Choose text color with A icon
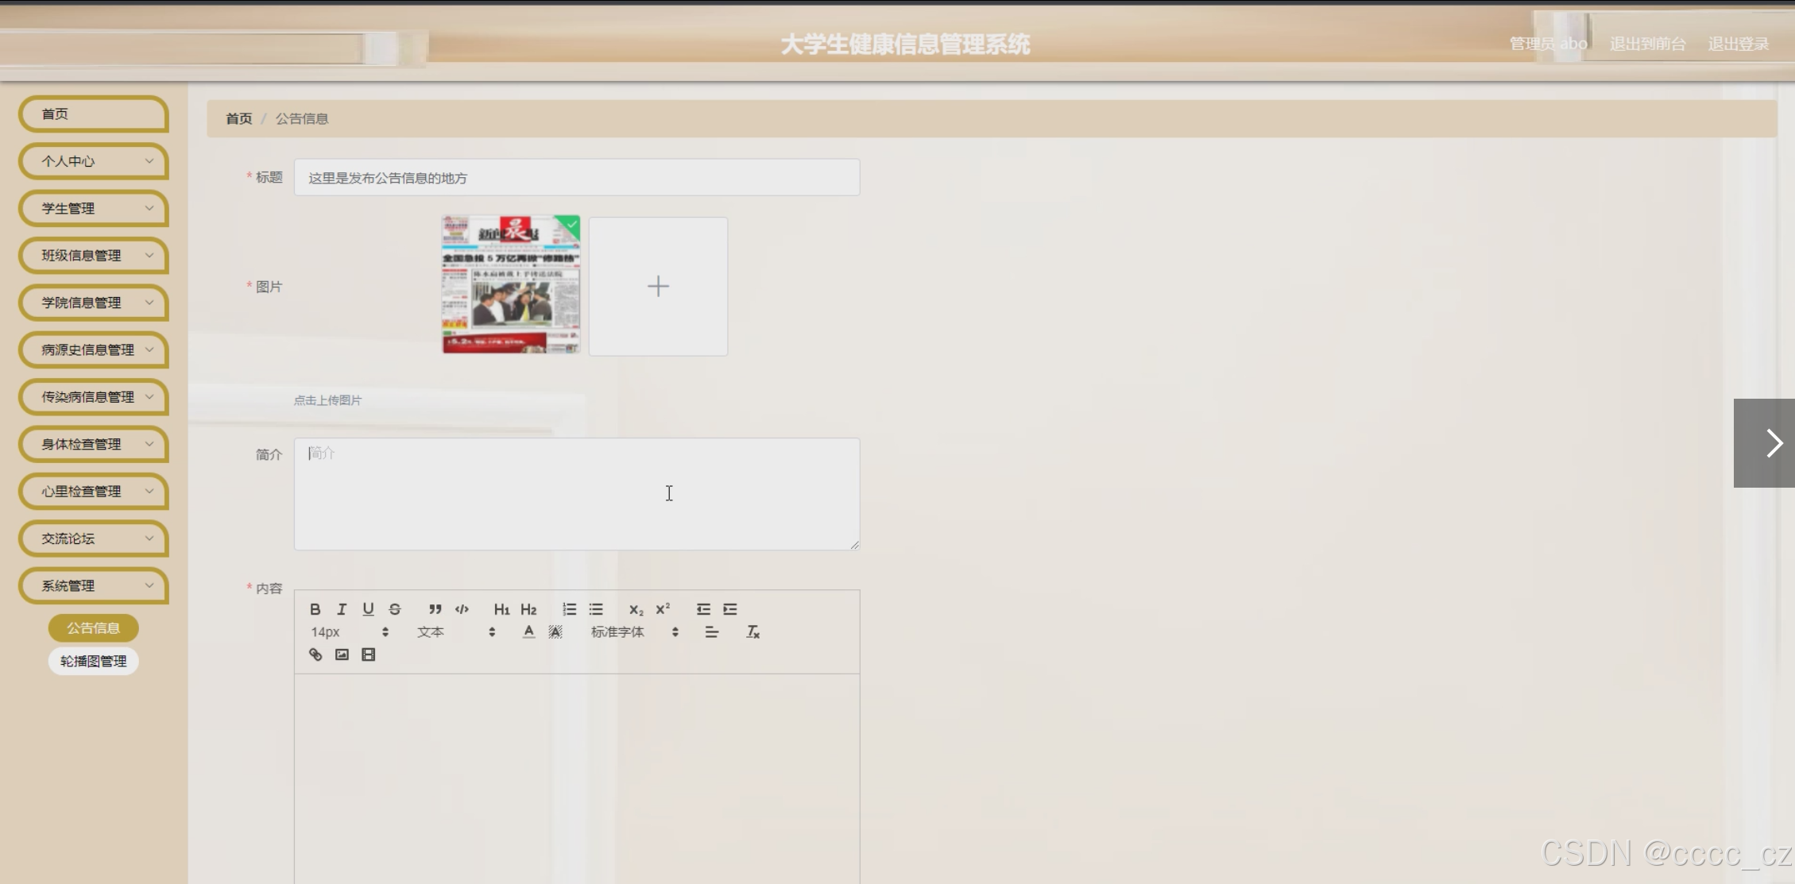Image resolution: width=1795 pixels, height=884 pixels. (528, 632)
